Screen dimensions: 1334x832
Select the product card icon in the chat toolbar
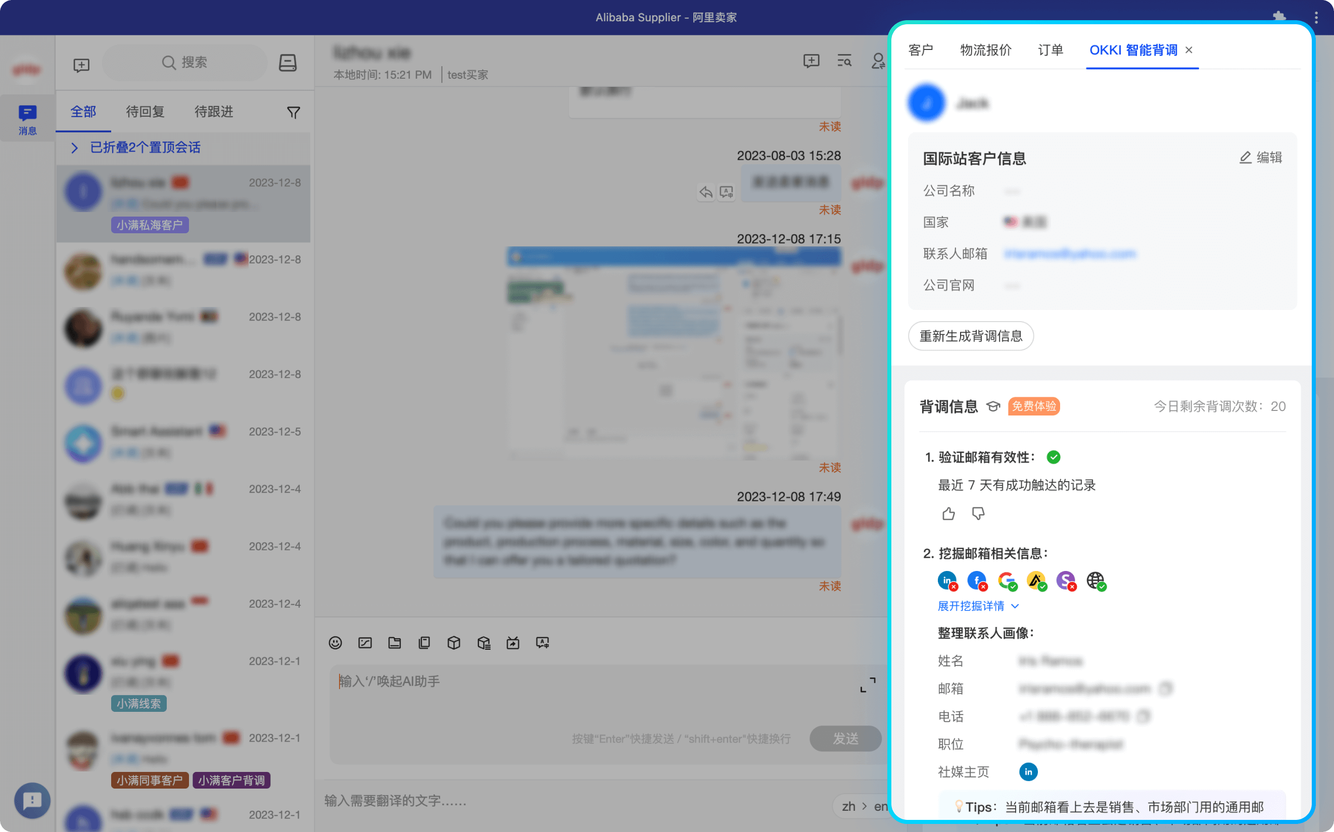tap(454, 643)
